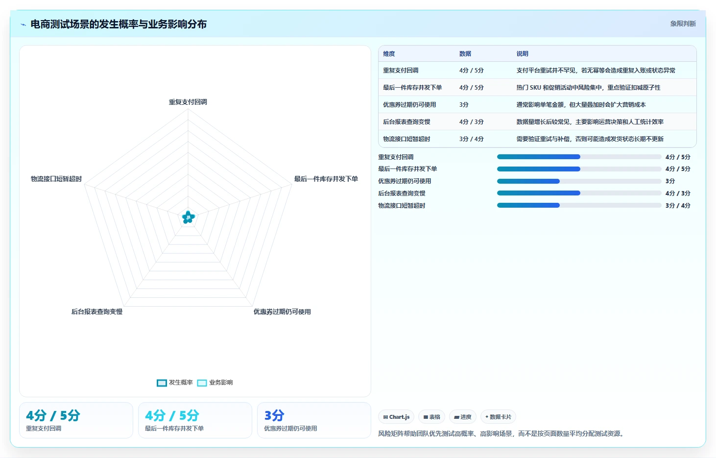The height and width of the screenshot is (458, 716).
Task: Open the 最后一件库存并发下单 summary card
Action: pos(195,420)
